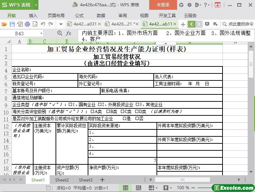
Task: Expand the quick access toolbar dropdown arrow
Action: point(61,24)
